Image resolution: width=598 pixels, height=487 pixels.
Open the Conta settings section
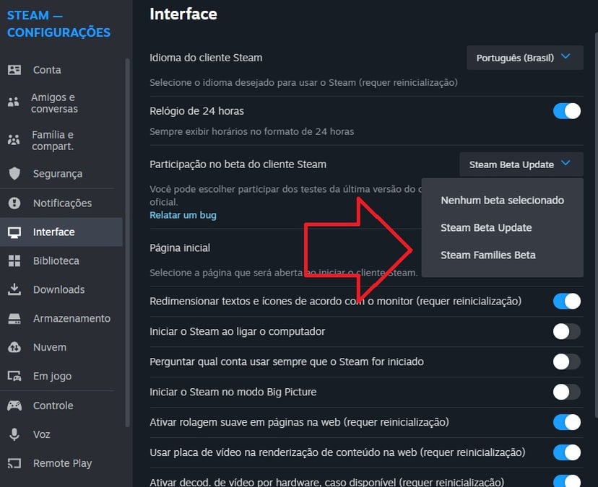click(x=61, y=70)
